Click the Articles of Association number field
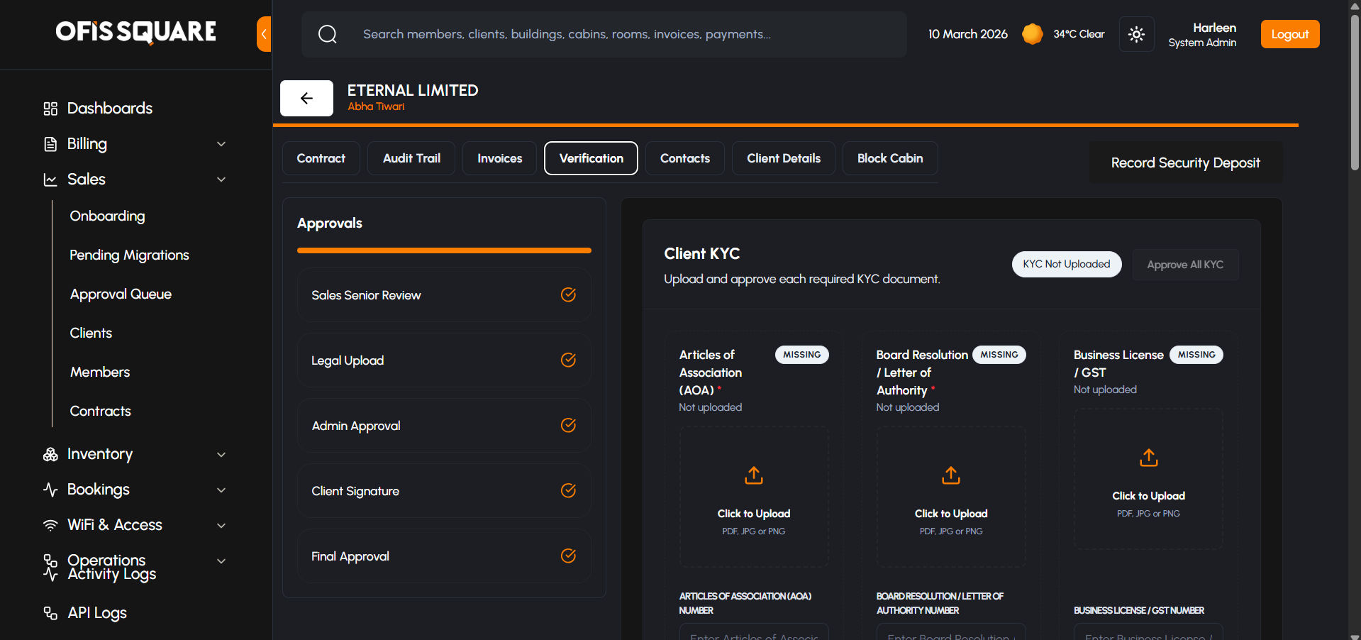This screenshot has width=1361, height=640. (754, 633)
